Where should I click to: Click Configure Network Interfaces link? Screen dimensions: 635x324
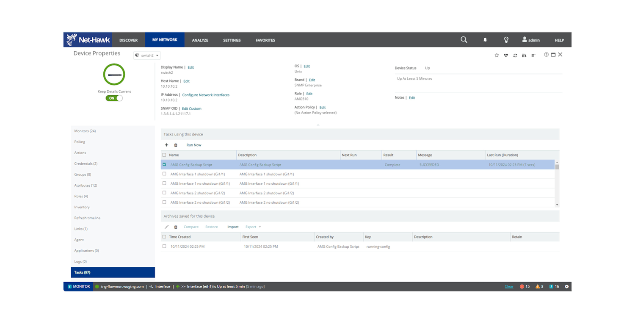point(206,95)
